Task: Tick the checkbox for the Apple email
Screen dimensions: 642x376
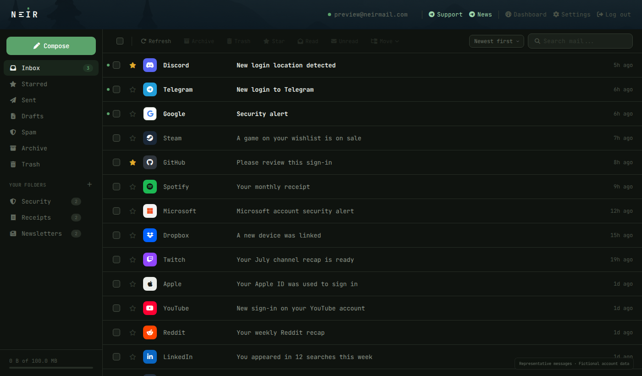Action: (116, 284)
